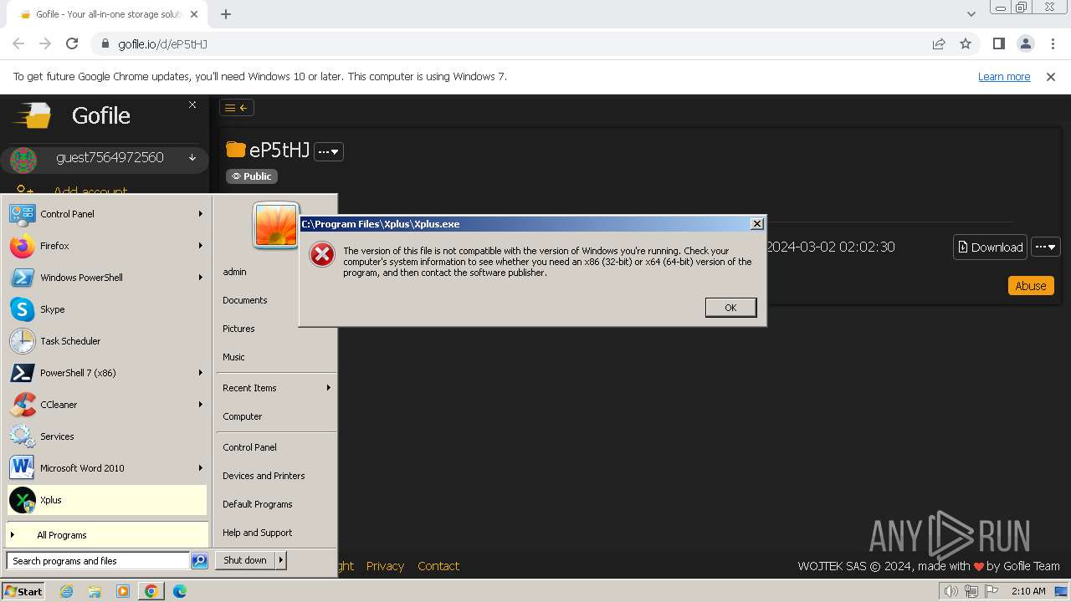Click admin user folder link

coord(234,272)
